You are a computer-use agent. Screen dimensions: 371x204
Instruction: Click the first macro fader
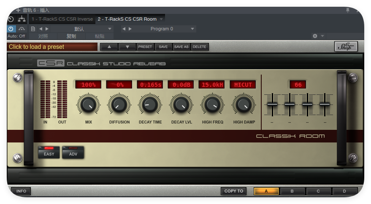click(x=272, y=104)
